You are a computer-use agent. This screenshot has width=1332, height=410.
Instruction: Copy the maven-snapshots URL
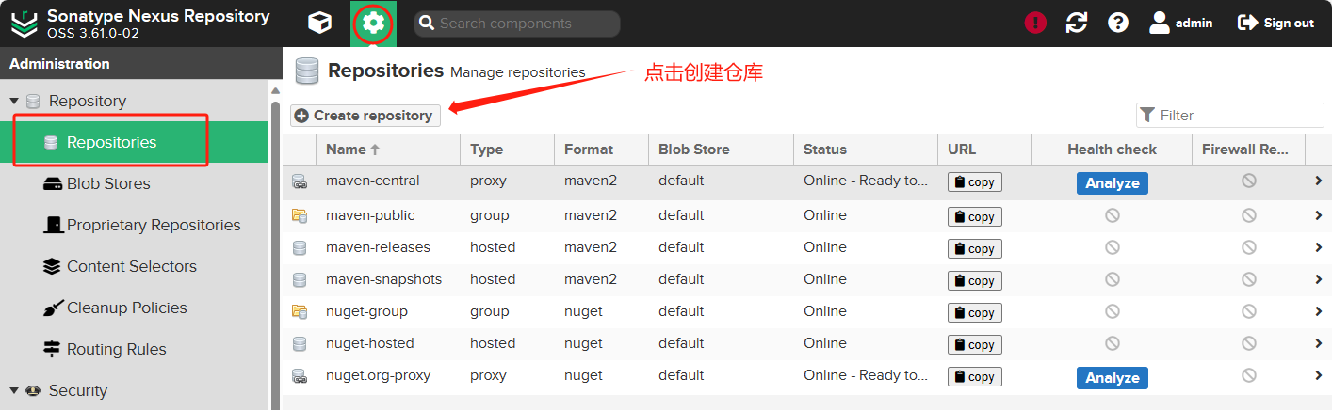pyautogui.click(x=974, y=280)
